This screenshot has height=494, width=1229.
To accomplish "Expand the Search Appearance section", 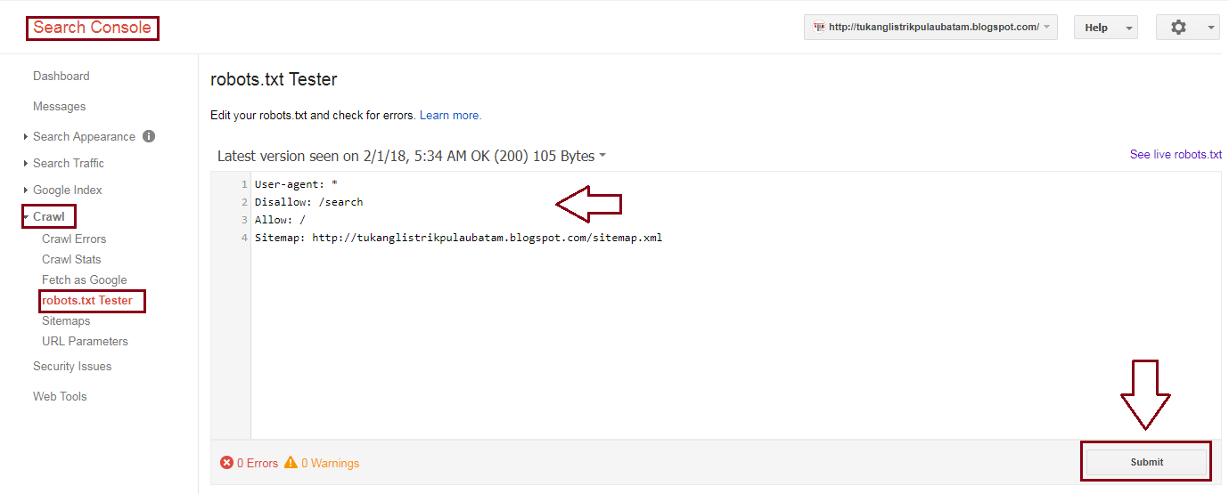I will point(84,137).
